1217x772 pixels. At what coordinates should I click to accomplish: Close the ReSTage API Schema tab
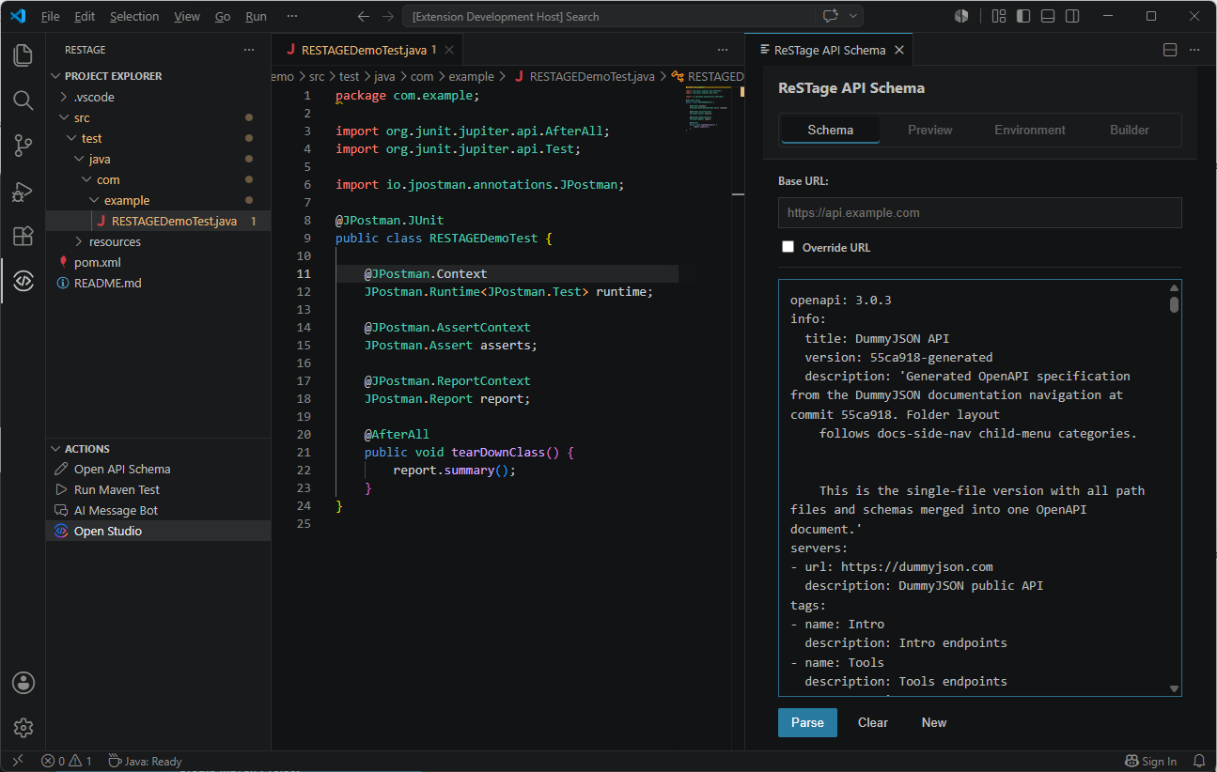pos(899,50)
